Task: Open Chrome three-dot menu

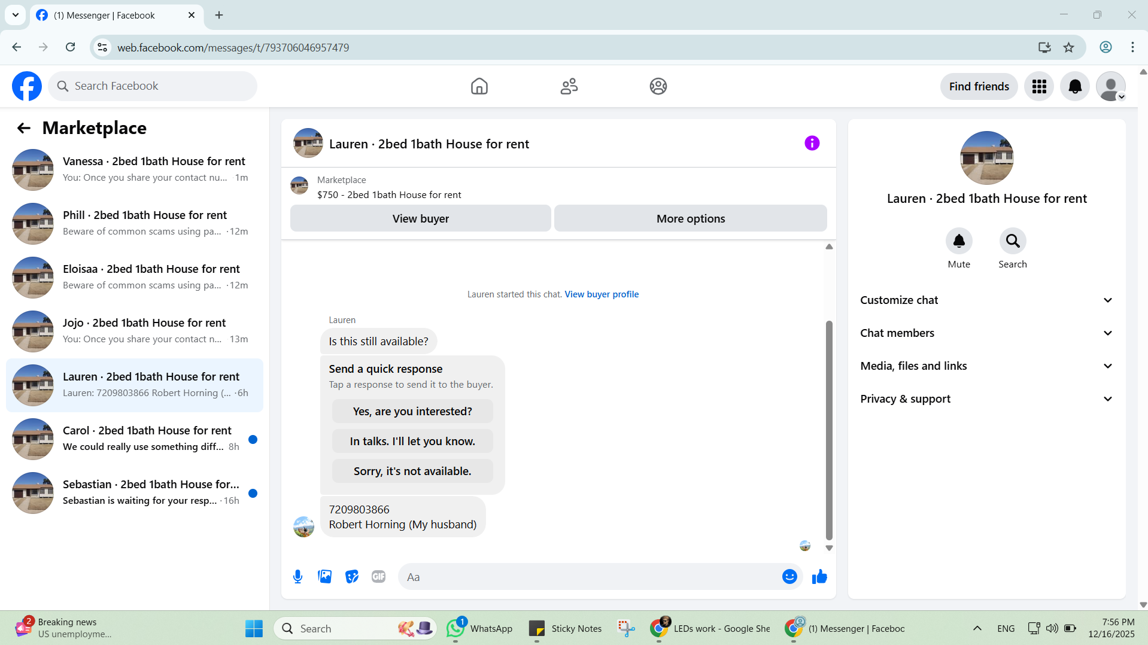Action: pyautogui.click(x=1132, y=47)
